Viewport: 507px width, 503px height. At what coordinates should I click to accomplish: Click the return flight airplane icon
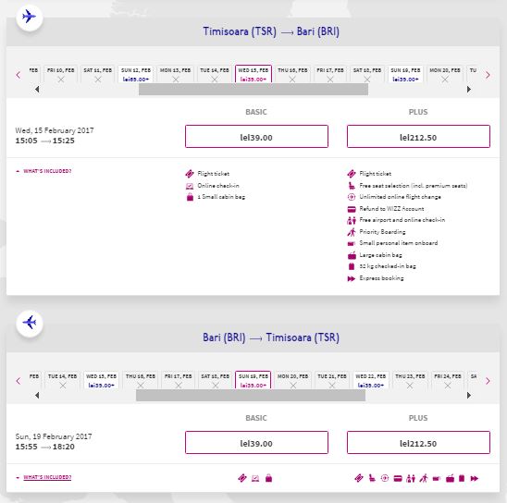tap(29, 323)
